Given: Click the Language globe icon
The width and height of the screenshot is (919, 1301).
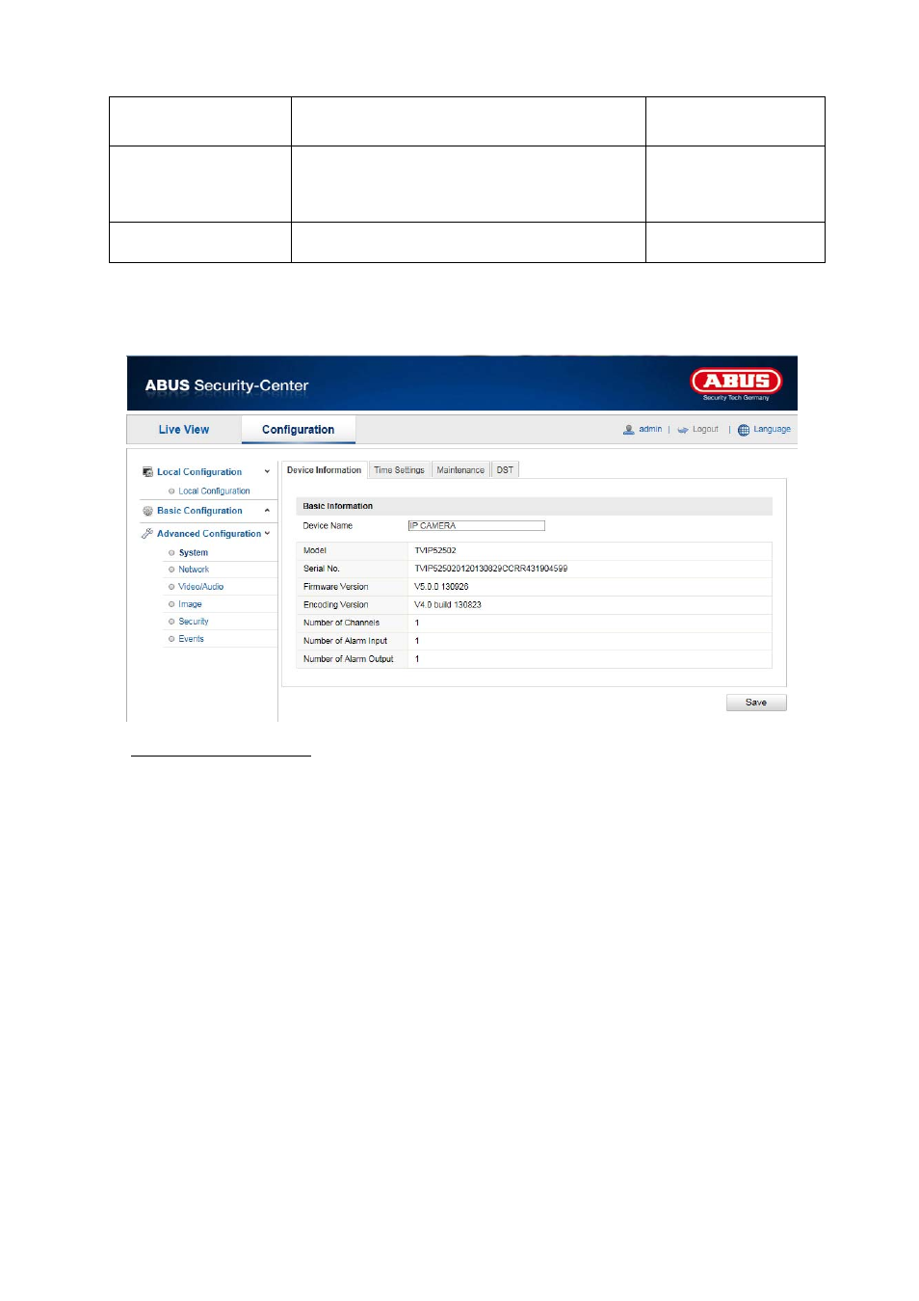Looking at the screenshot, I should coord(744,430).
